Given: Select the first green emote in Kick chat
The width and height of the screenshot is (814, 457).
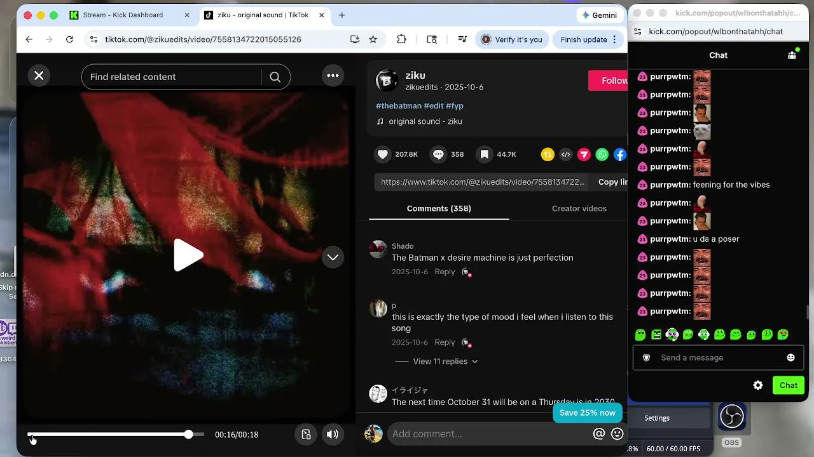Looking at the screenshot, I should click(x=640, y=334).
